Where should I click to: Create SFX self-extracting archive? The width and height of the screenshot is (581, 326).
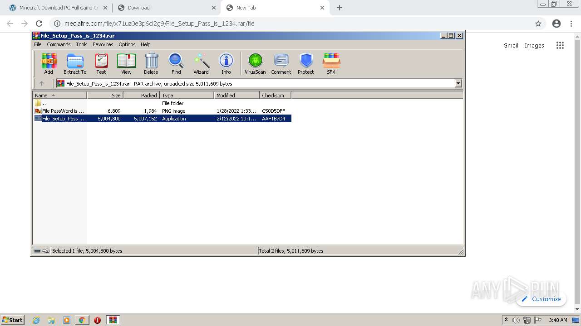click(x=331, y=63)
